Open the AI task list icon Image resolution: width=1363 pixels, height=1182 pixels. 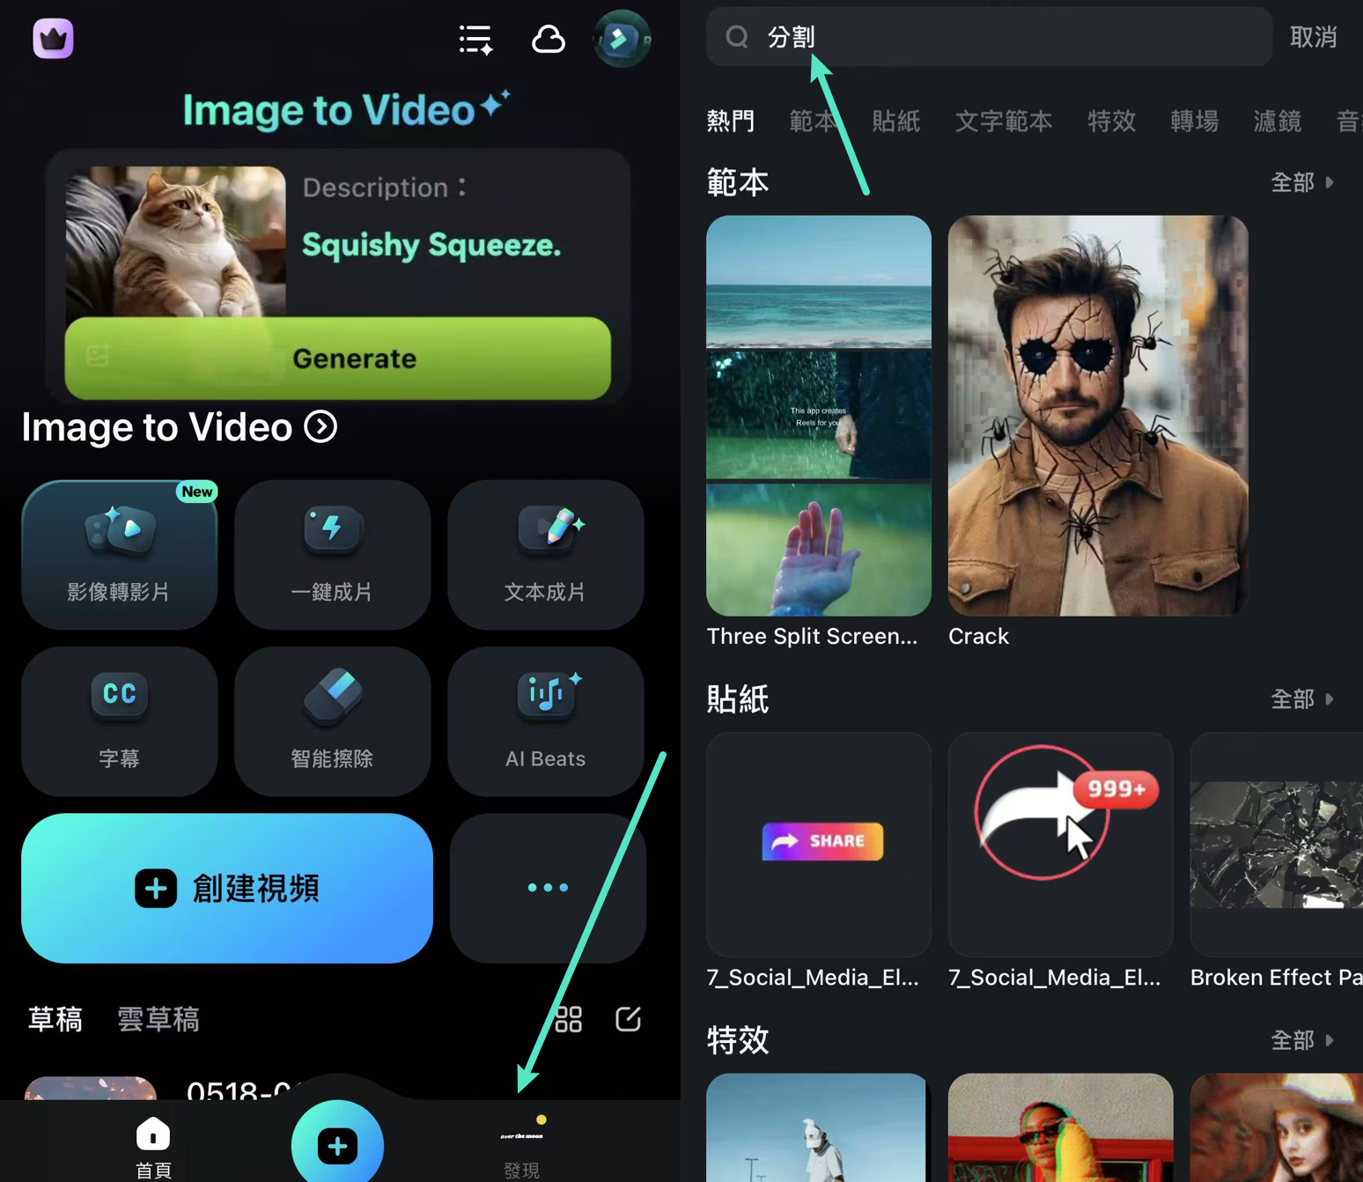pos(475,40)
